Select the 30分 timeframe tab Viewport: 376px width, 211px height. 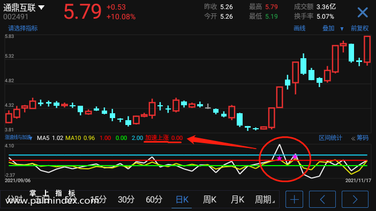(x=126, y=199)
